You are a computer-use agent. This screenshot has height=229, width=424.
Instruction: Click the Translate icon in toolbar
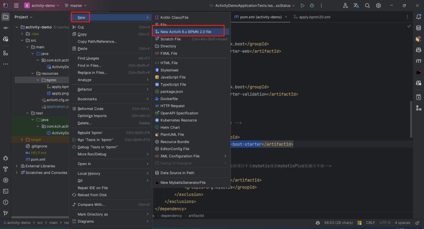coord(356,5)
